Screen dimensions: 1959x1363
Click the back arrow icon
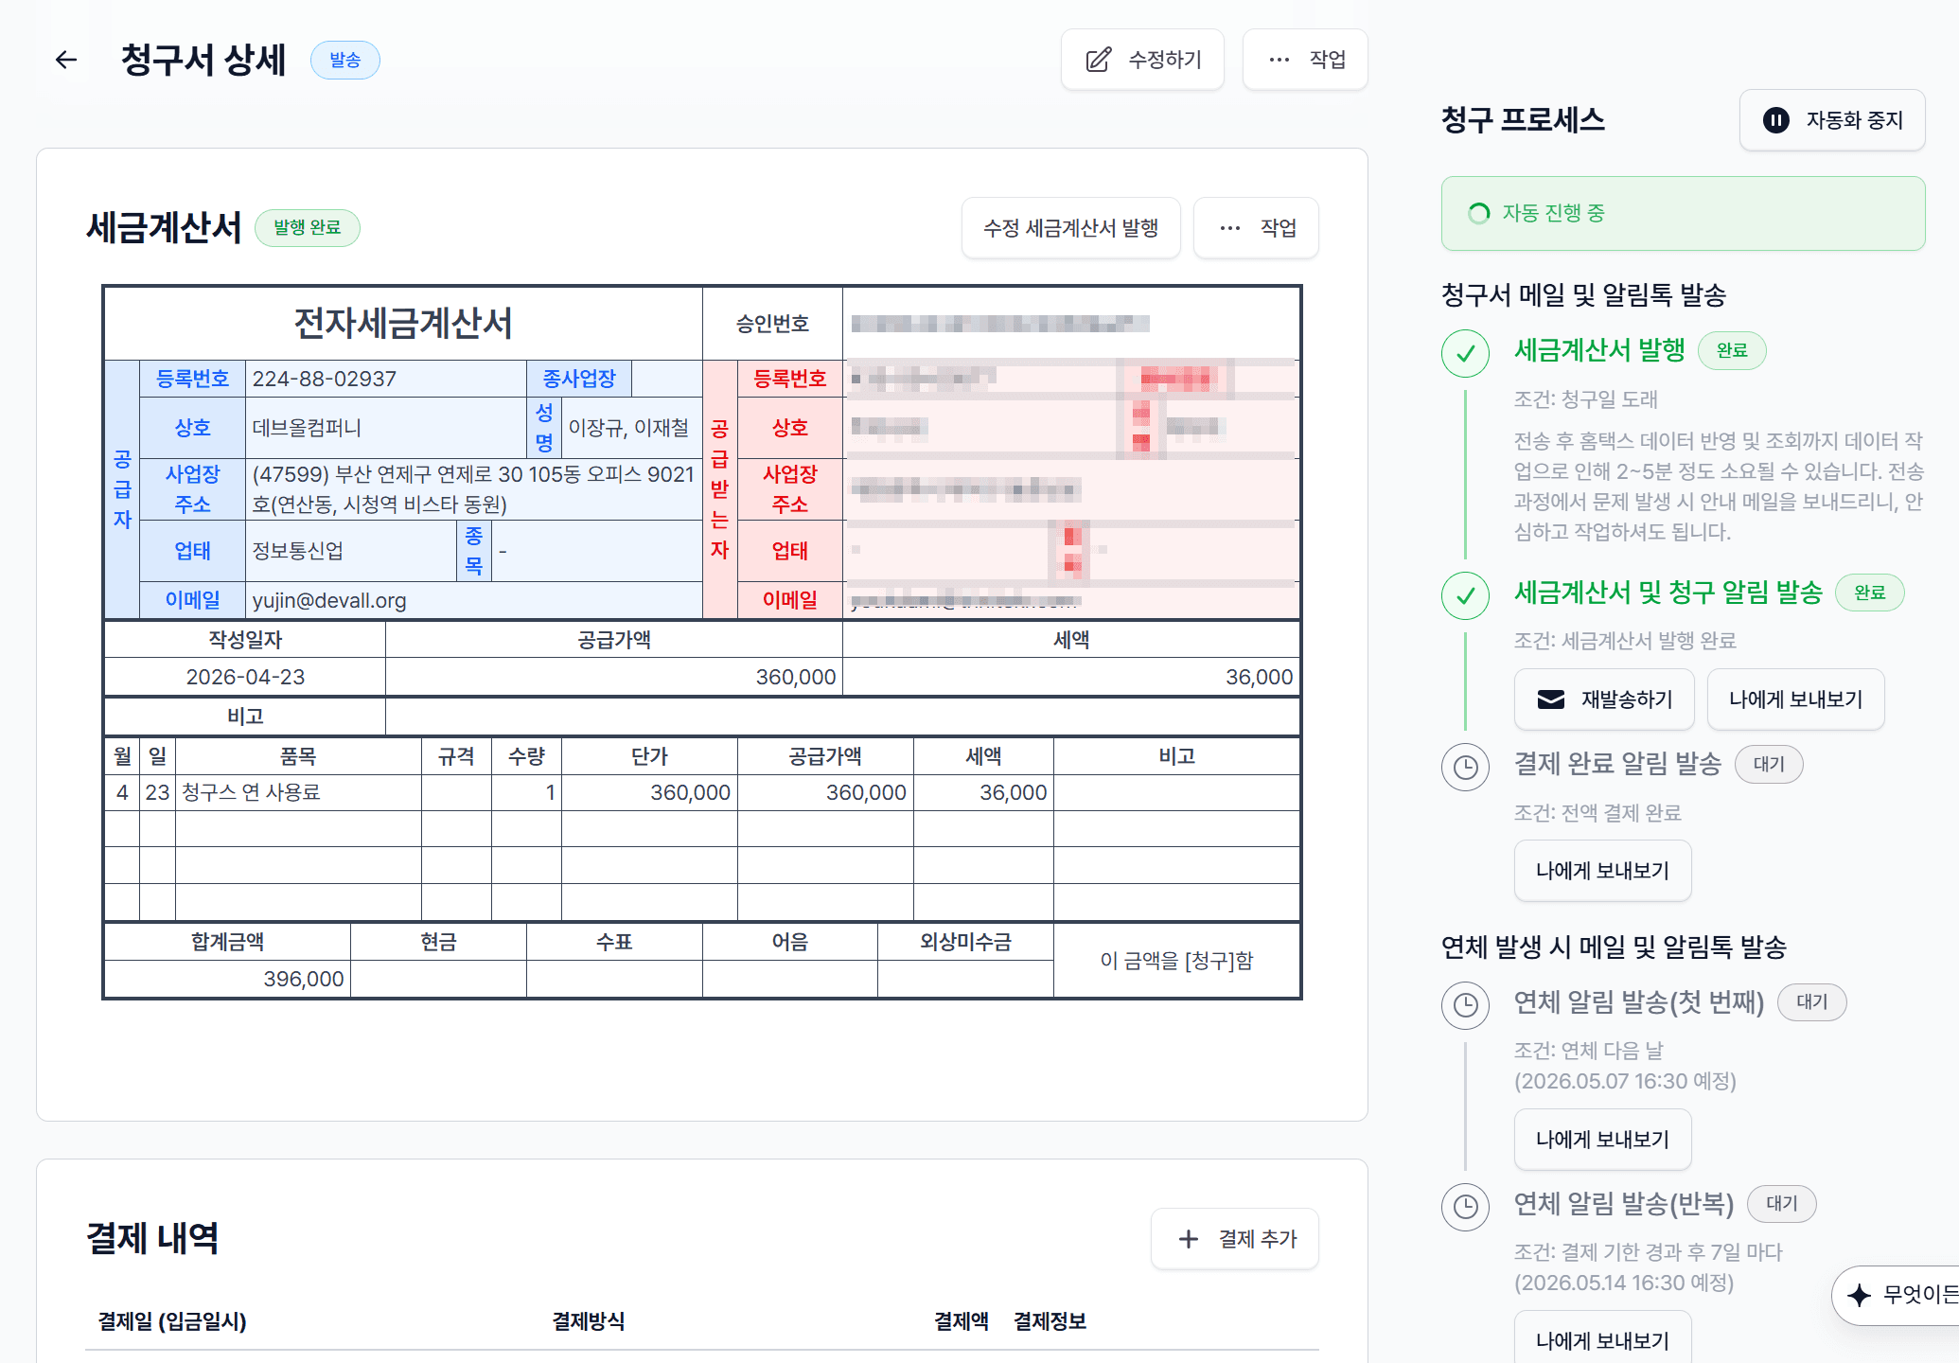point(66,60)
